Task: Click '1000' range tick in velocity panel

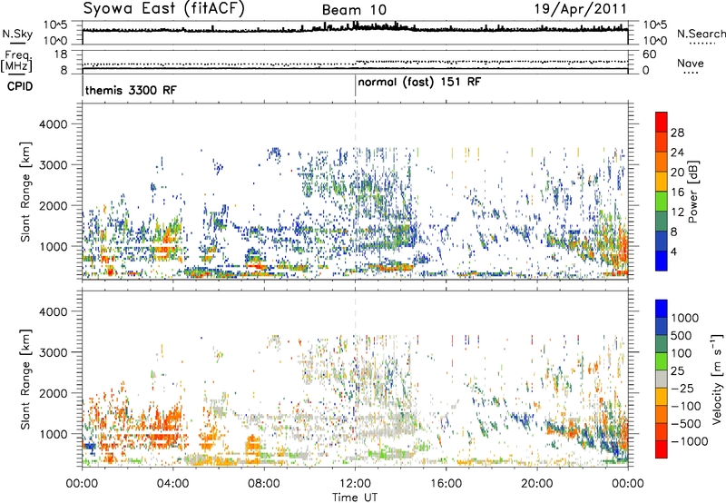Action: coord(53,434)
